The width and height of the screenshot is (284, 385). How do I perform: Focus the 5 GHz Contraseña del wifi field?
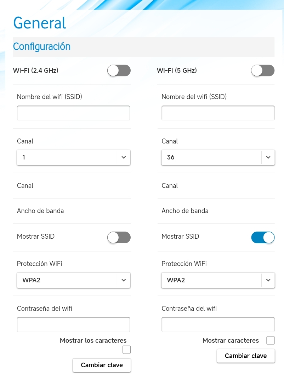pyautogui.click(x=218, y=325)
